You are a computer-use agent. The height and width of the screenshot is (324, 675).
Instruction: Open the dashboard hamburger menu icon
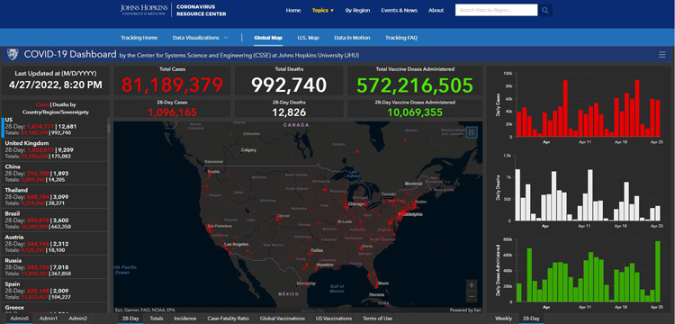coord(662,55)
